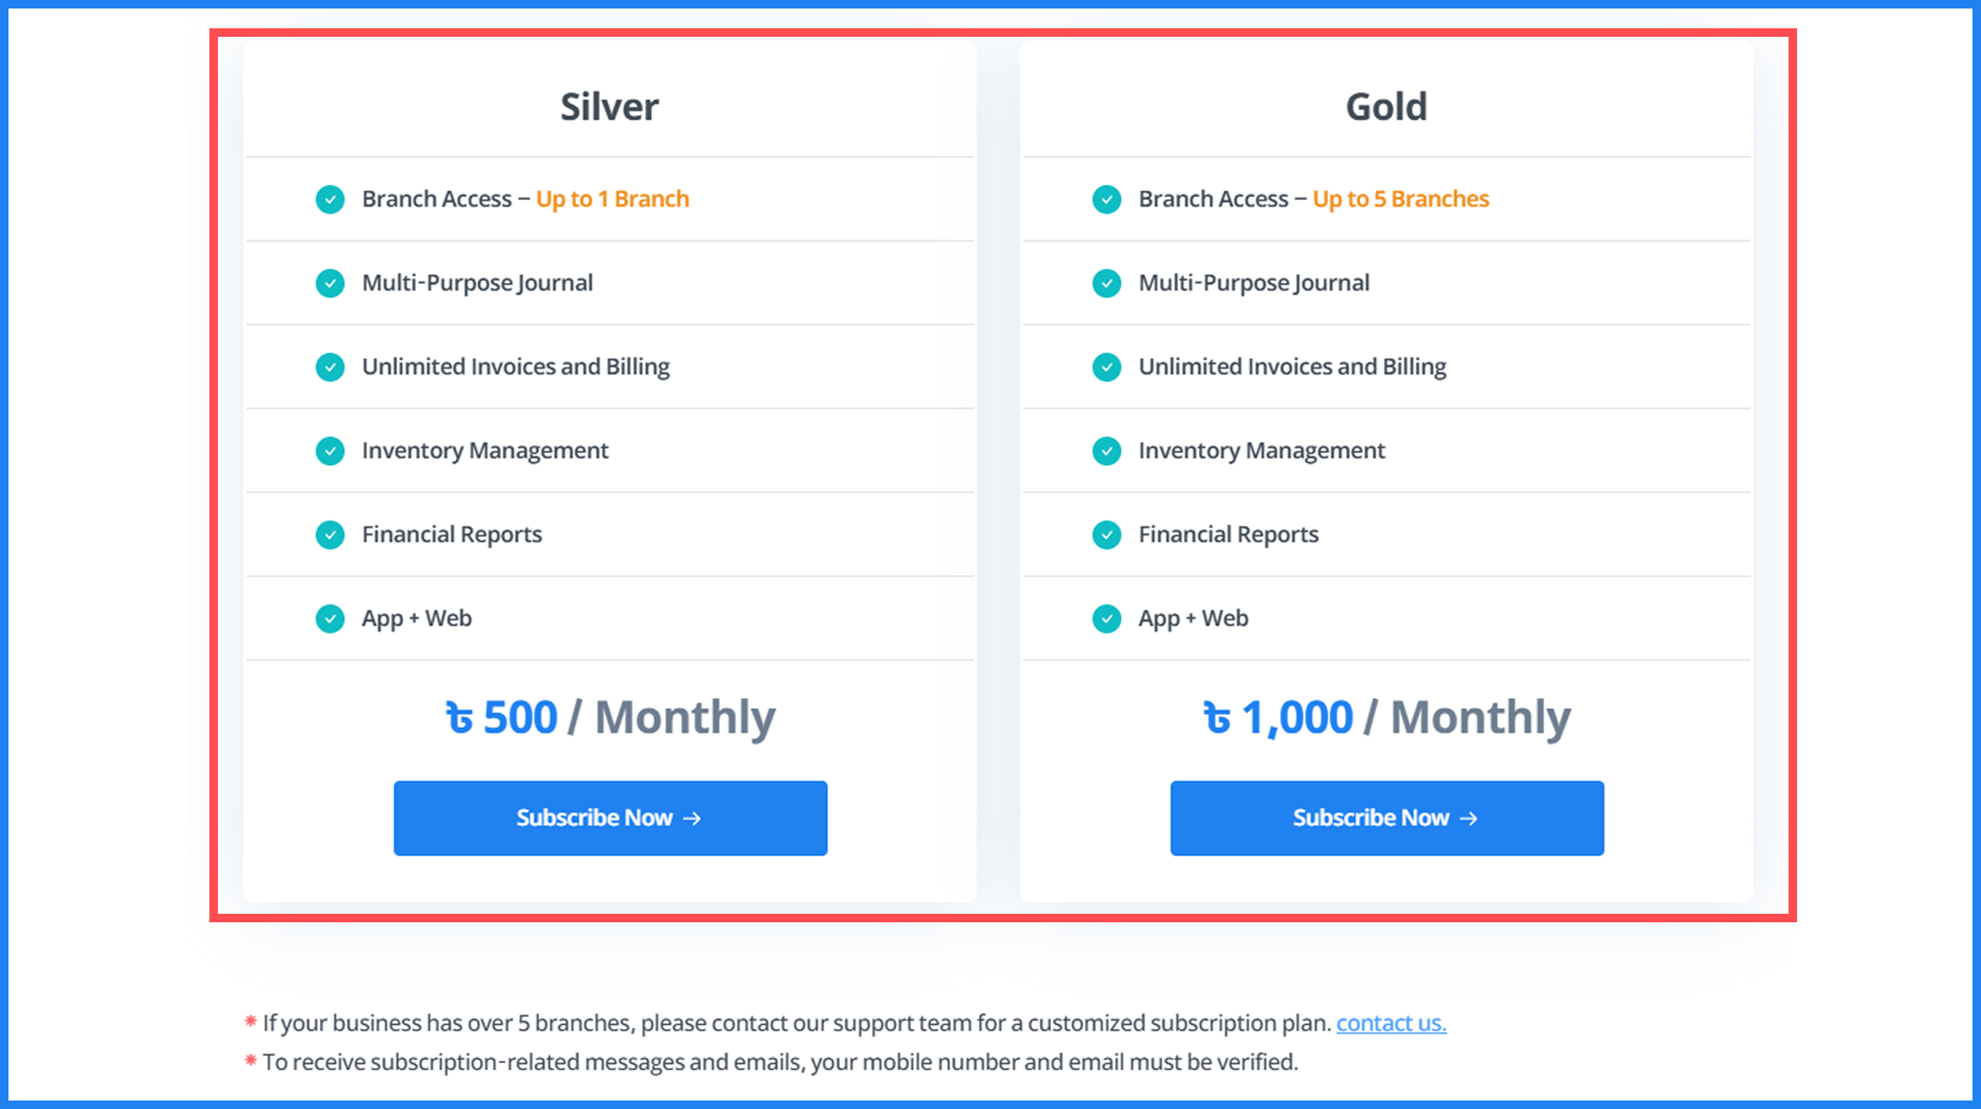Image resolution: width=1981 pixels, height=1109 pixels.
Task: Open the contact us link
Action: coord(1390,1023)
